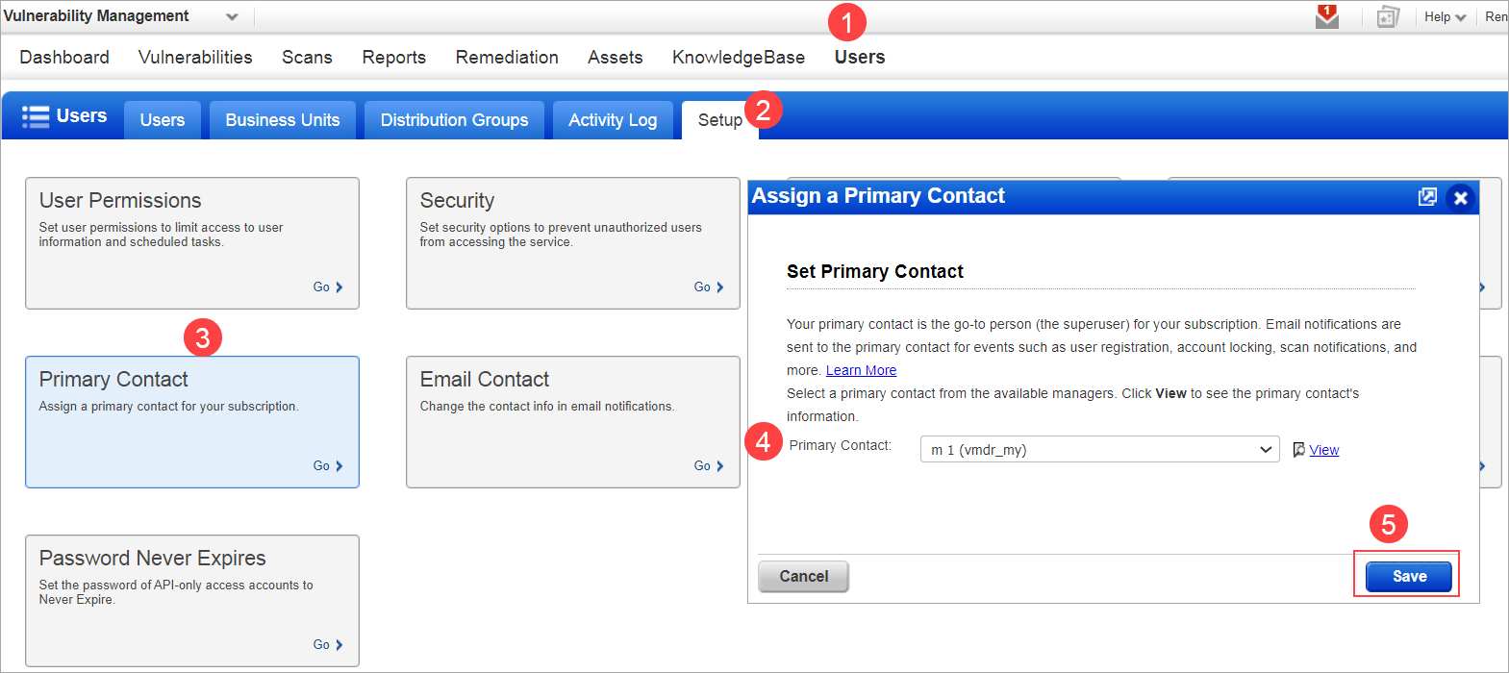Viewport: 1509px width, 673px height.
Task: Open the Email Contact card title
Action: click(485, 380)
